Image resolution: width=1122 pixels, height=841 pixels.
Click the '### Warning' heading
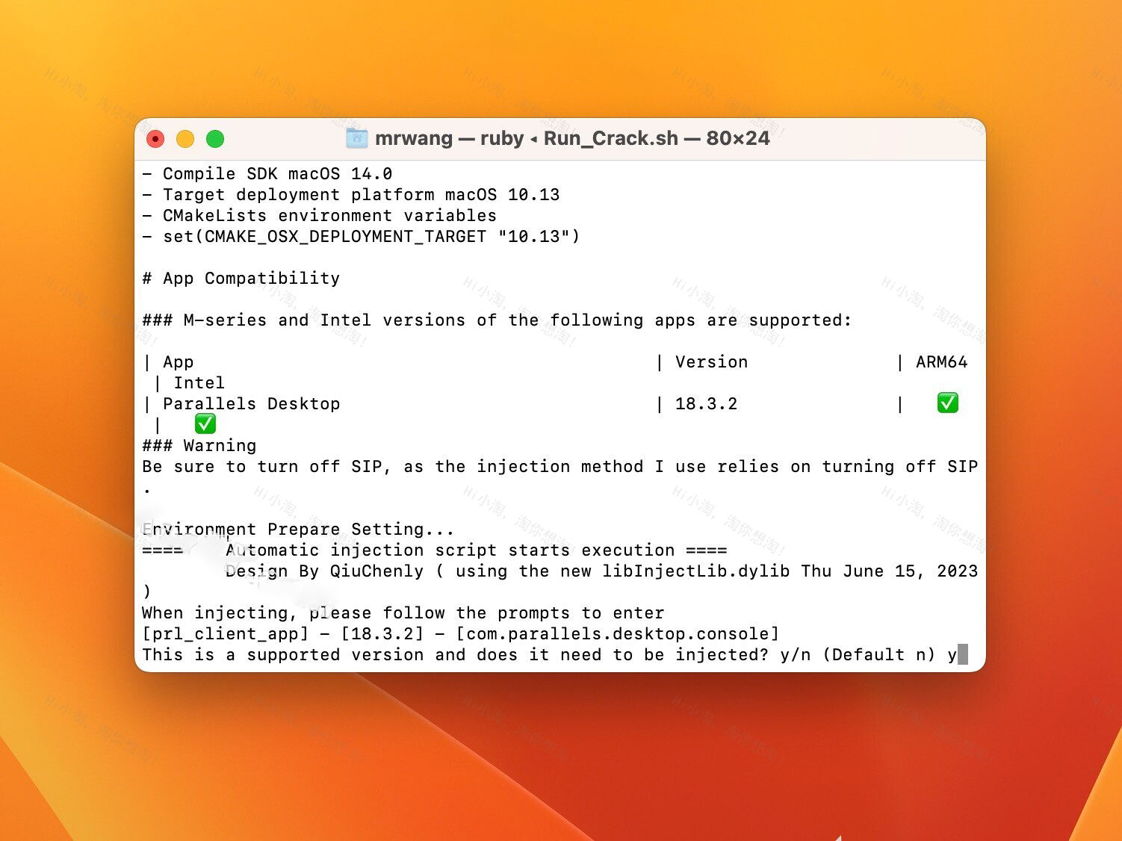[x=199, y=446]
